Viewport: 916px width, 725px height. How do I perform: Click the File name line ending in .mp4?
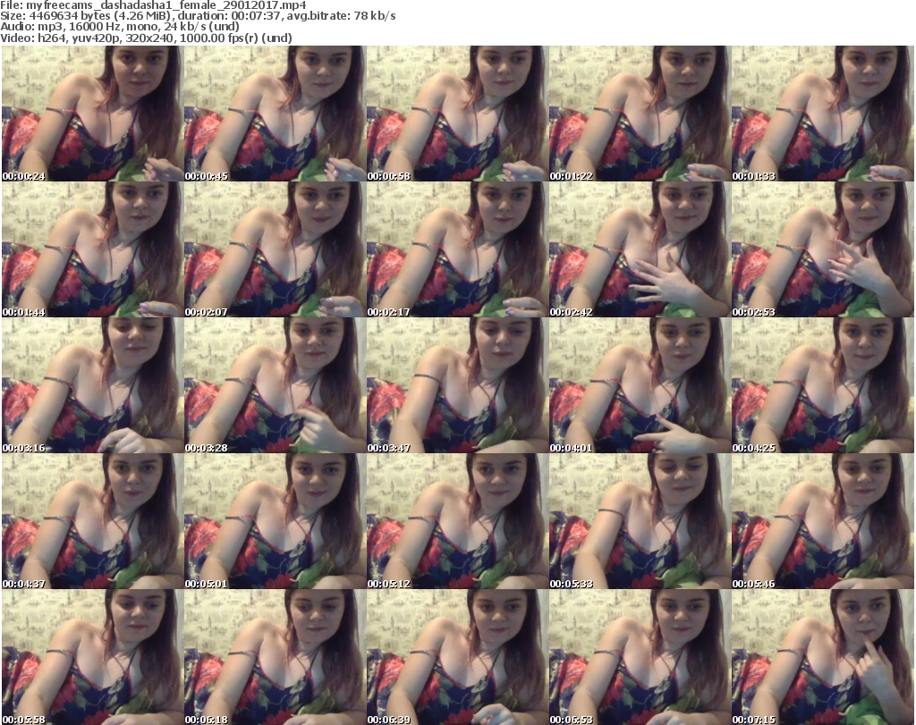[x=153, y=5]
